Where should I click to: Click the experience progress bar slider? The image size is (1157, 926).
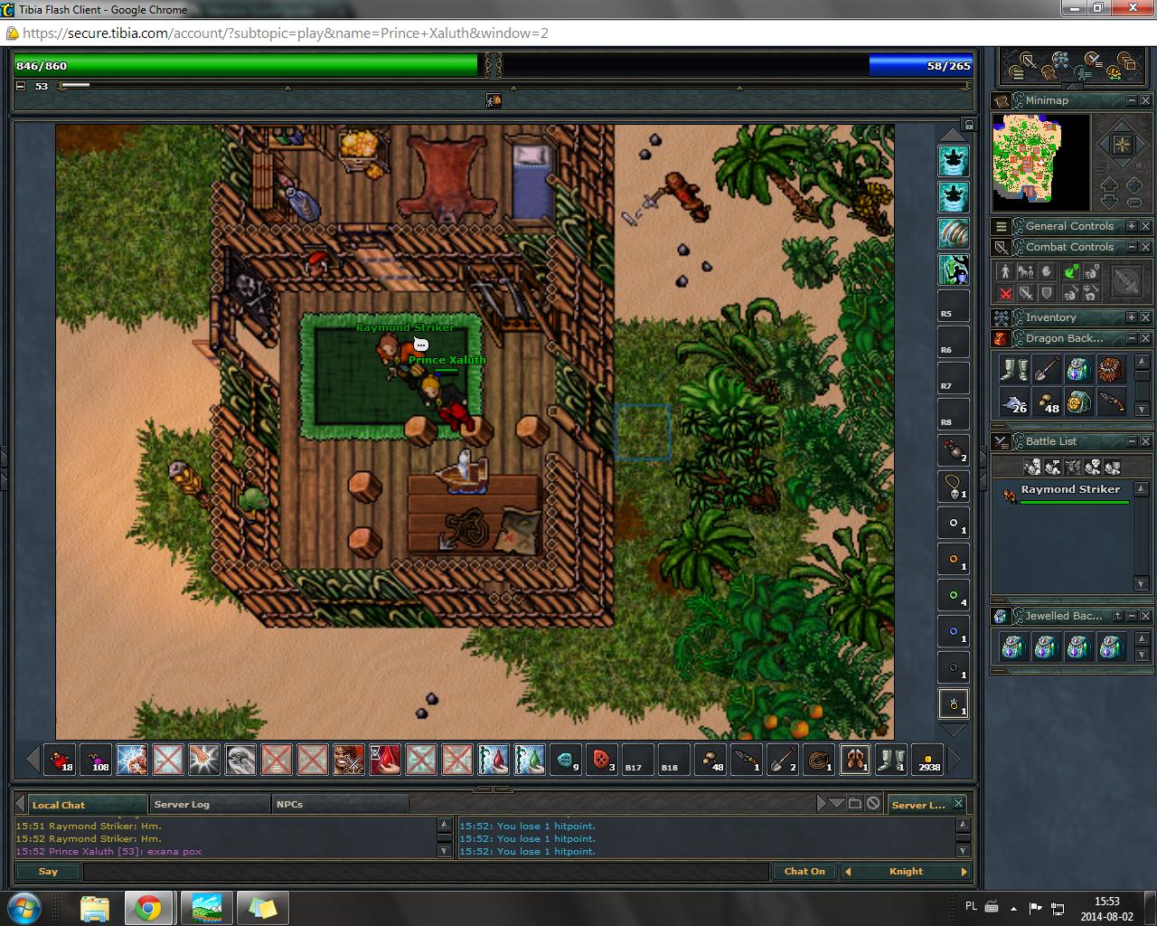[75, 86]
